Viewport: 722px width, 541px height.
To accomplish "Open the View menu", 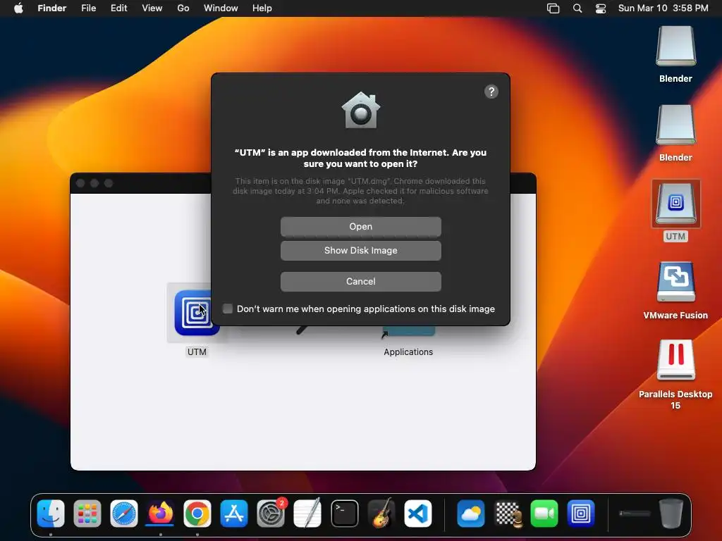I will (152, 8).
